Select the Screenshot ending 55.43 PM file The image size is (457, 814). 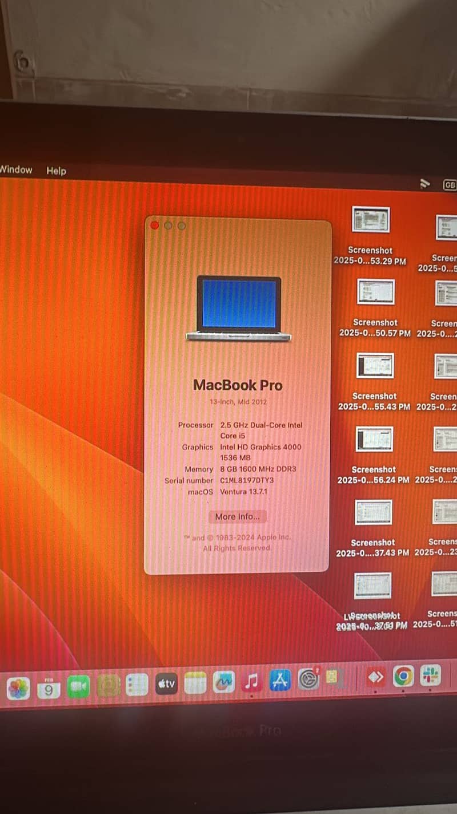pos(374,381)
